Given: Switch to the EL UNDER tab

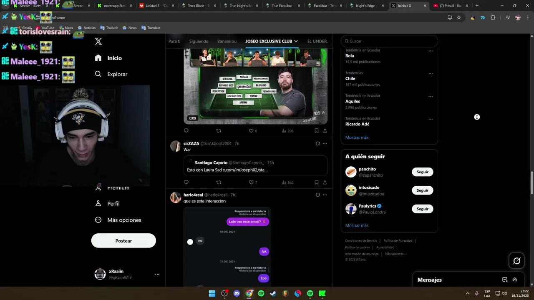Looking at the screenshot, I should pyautogui.click(x=317, y=41).
